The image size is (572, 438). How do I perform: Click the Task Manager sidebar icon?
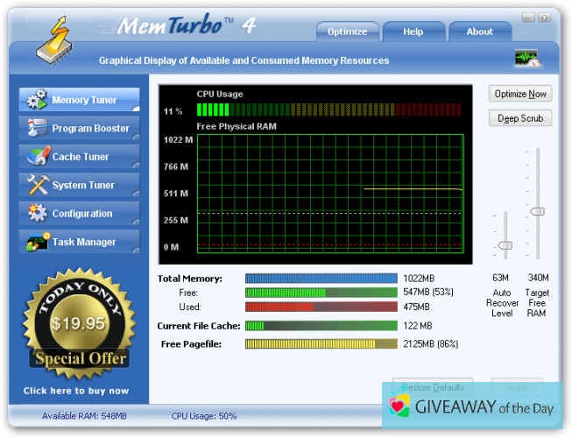(37, 243)
